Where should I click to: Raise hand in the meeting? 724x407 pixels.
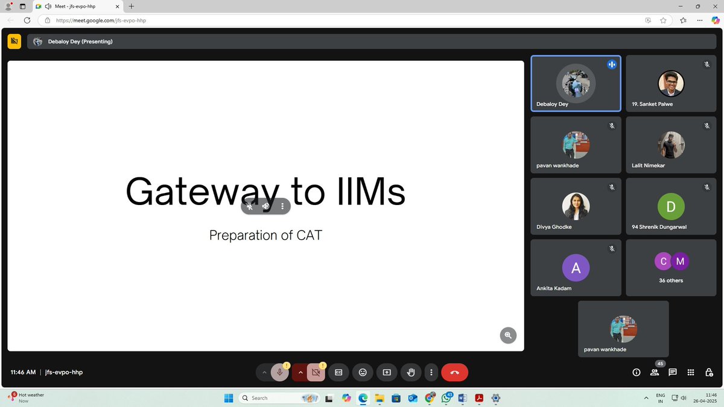point(411,373)
